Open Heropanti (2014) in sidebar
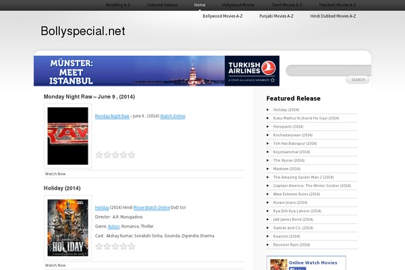405x270 pixels. (288, 127)
